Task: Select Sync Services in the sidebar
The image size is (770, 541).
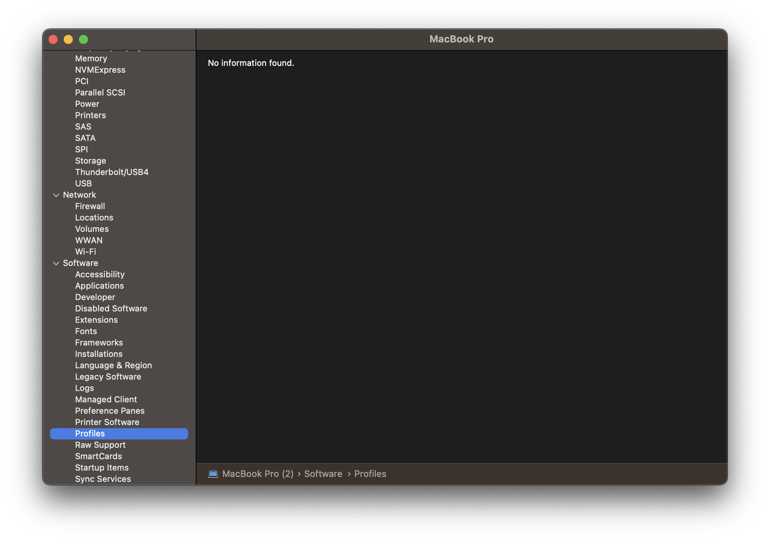Action: point(103,479)
